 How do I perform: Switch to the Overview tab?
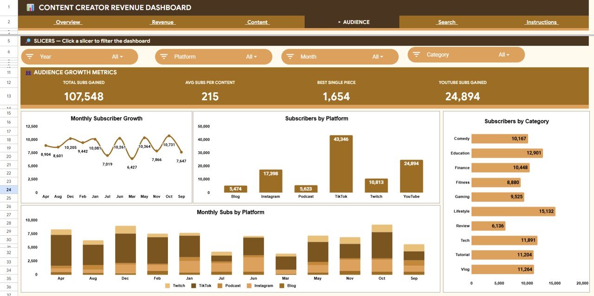68,22
